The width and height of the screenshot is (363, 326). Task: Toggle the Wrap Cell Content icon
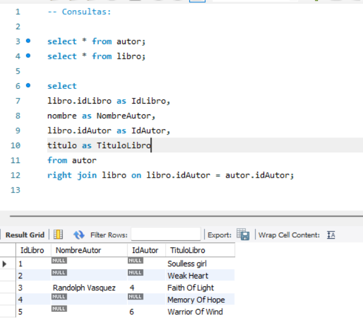tap(331, 235)
